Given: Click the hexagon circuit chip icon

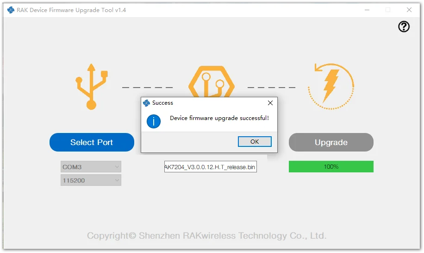Looking at the screenshot, I should (212, 82).
